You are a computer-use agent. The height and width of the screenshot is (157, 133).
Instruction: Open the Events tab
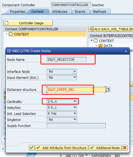tap(80, 11)
